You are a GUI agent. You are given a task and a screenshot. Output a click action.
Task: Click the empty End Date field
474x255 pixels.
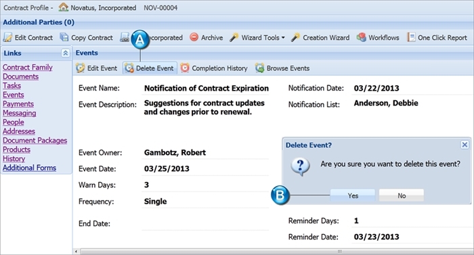coord(205,224)
